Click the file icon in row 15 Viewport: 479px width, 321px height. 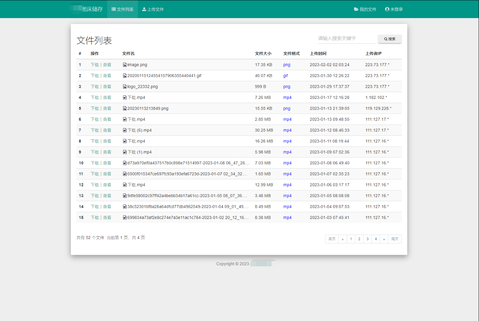[x=125, y=218]
